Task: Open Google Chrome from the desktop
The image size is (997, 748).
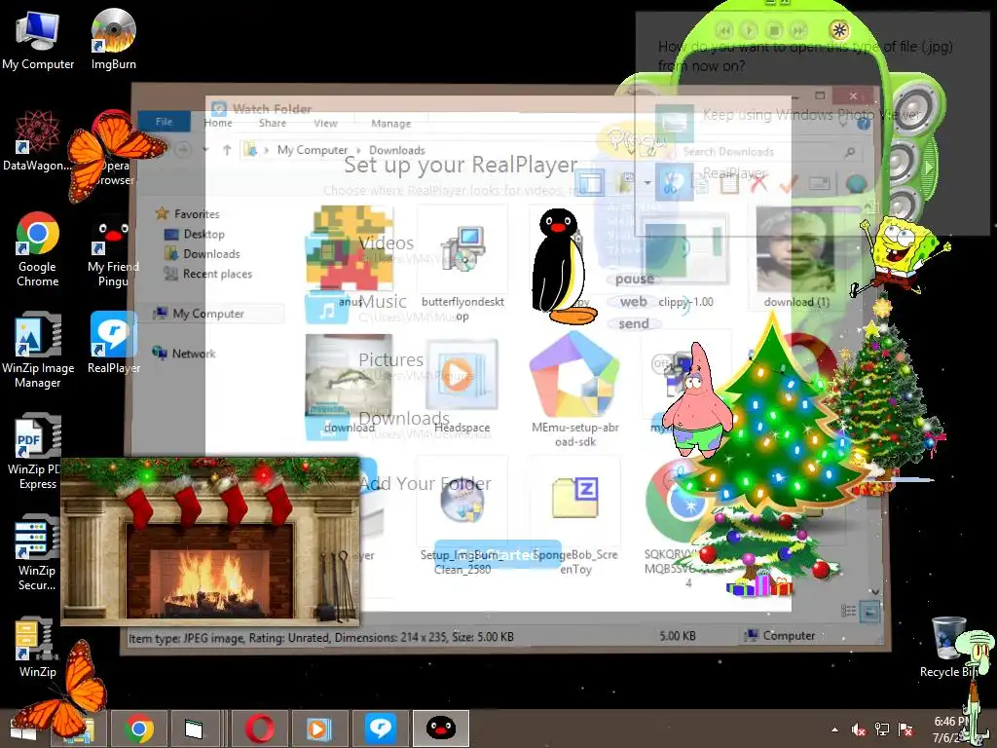Action: (38, 249)
